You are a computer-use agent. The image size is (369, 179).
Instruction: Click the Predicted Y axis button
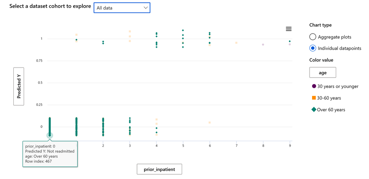(18, 86)
